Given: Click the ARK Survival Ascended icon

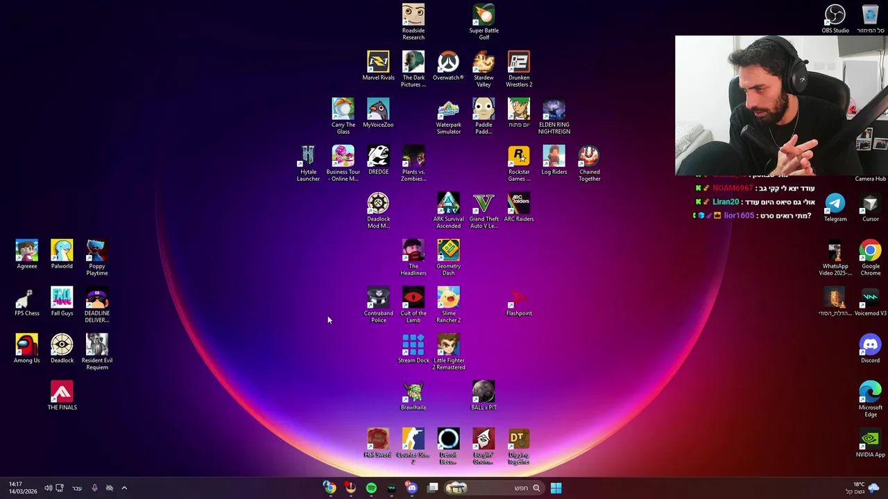Looking at the screenshot, I should click(448, 210).
